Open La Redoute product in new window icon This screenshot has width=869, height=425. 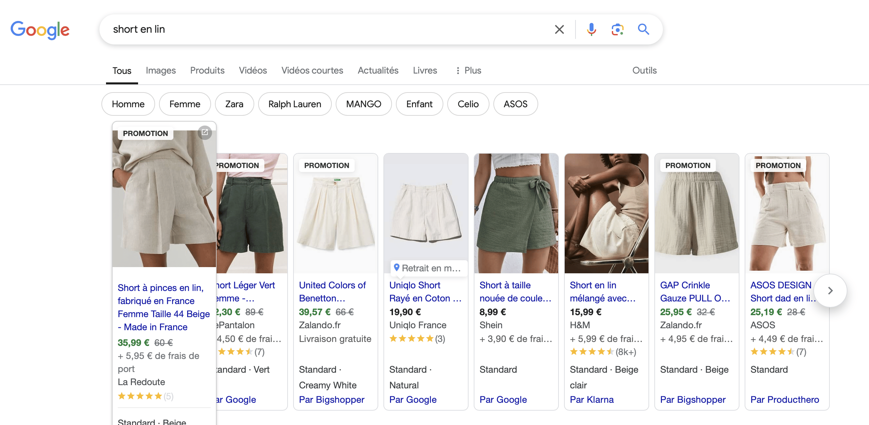point(205,132)
